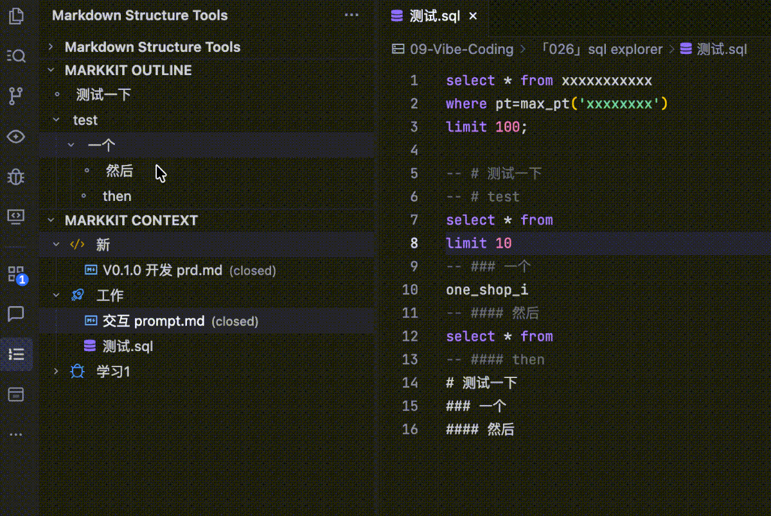Open the eye preview activity icon
This screenshot has width=771, height=516.
(x=16, y=137)
